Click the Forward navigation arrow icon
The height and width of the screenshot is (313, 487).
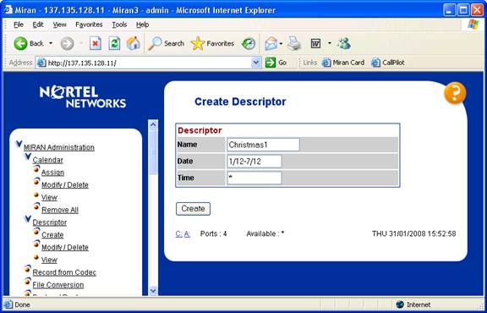[67, 43]
